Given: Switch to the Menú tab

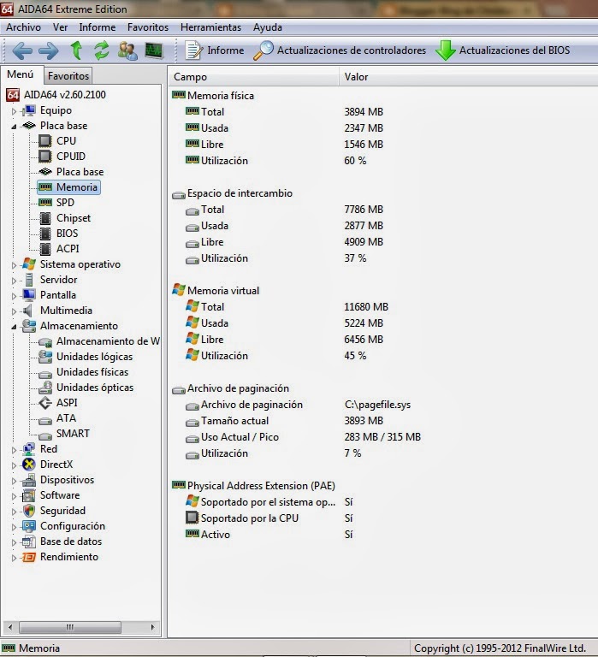Looking at the screenshot, I should pyautogui.click(x=21, y=74).
